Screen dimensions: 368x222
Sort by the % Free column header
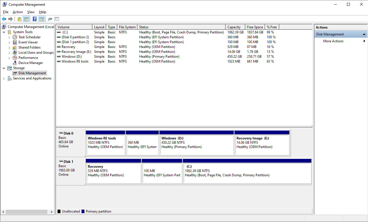point(272,27)
